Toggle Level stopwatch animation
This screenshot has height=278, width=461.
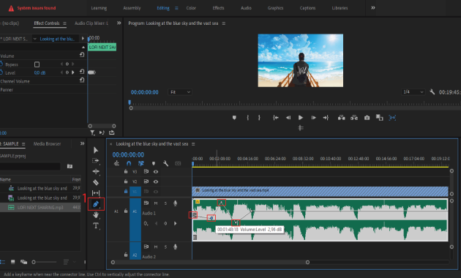(1, 72)
